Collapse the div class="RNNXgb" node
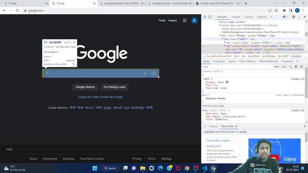 pos(220,36)
